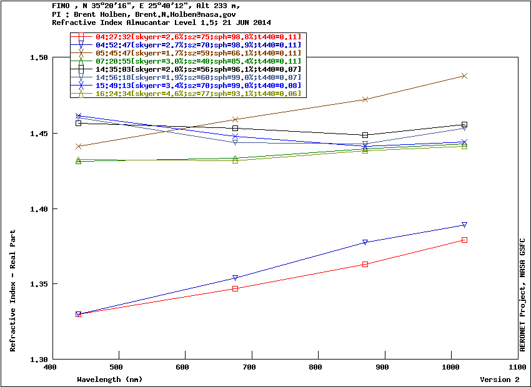
Task: Click the black square legend marker for 14:35:03
Action: (82, 69)
